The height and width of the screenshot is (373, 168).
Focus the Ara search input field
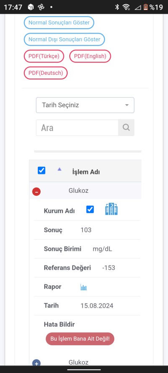pyautogui.click(x=77, y=128)
